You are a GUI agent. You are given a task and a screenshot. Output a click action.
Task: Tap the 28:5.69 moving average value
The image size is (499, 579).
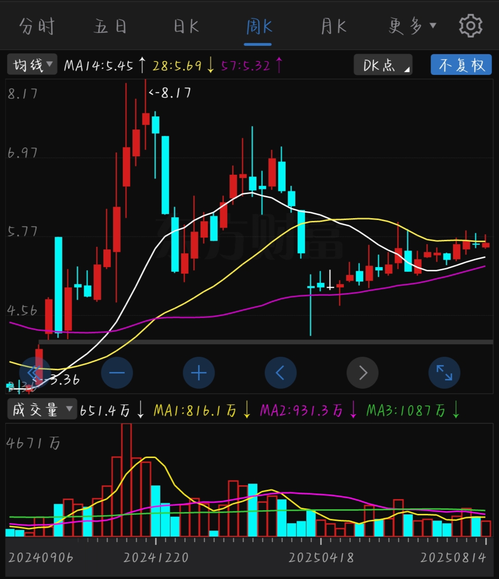(177, 65)
